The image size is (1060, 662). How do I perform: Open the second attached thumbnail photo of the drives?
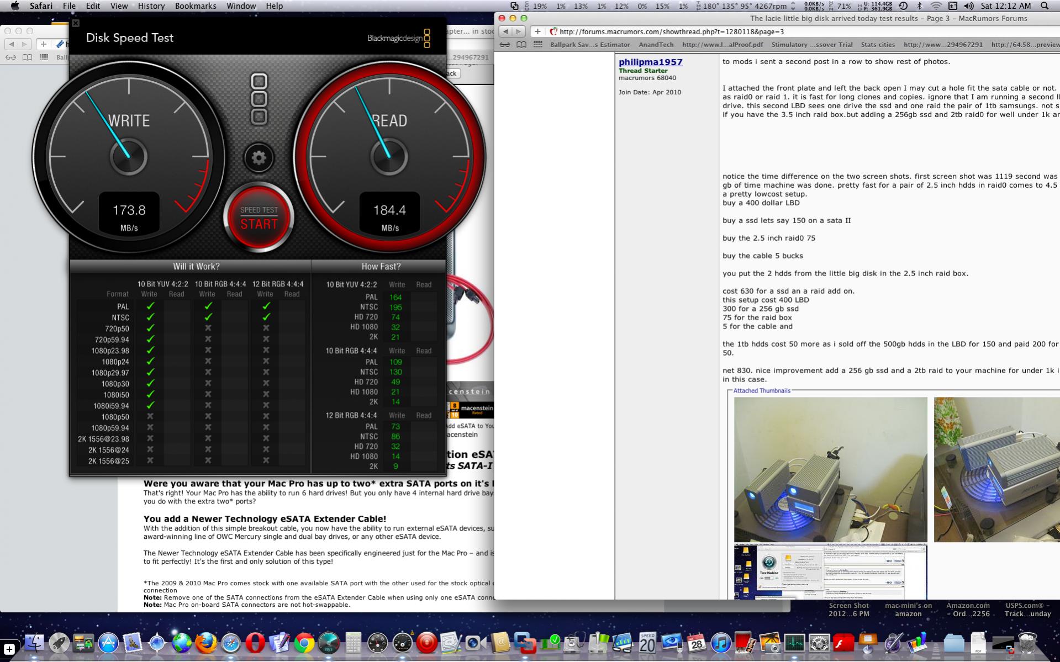(997, 469)
